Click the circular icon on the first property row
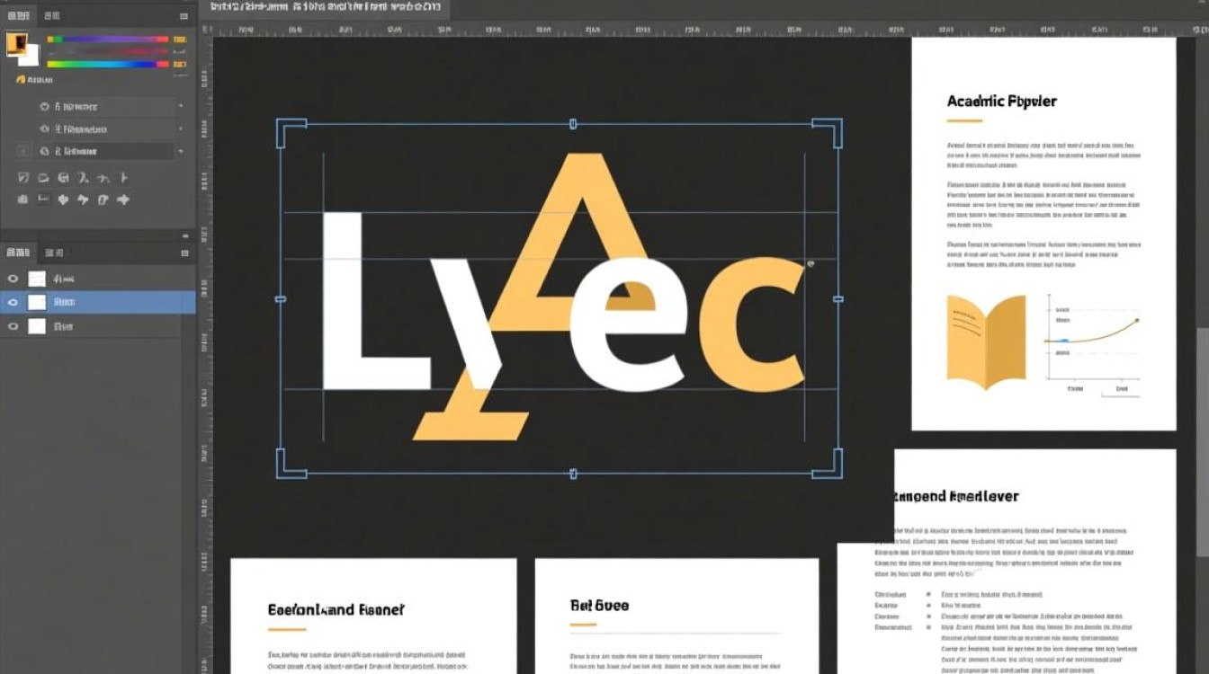The image size is (1209, 674). click(x=44, y=107)
